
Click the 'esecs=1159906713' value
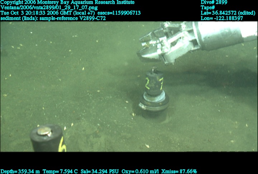tap(119, 13)
